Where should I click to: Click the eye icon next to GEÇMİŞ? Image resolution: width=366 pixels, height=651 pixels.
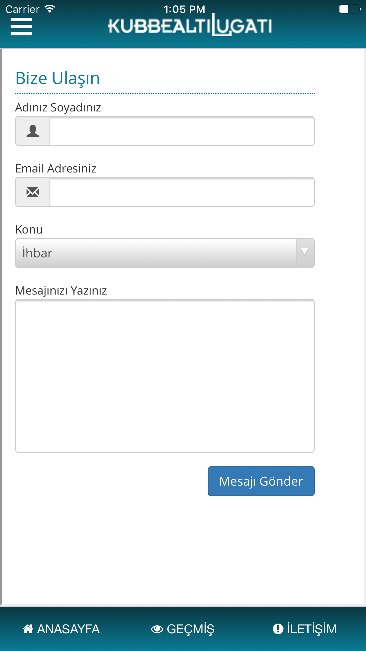(x=157, y=629)
